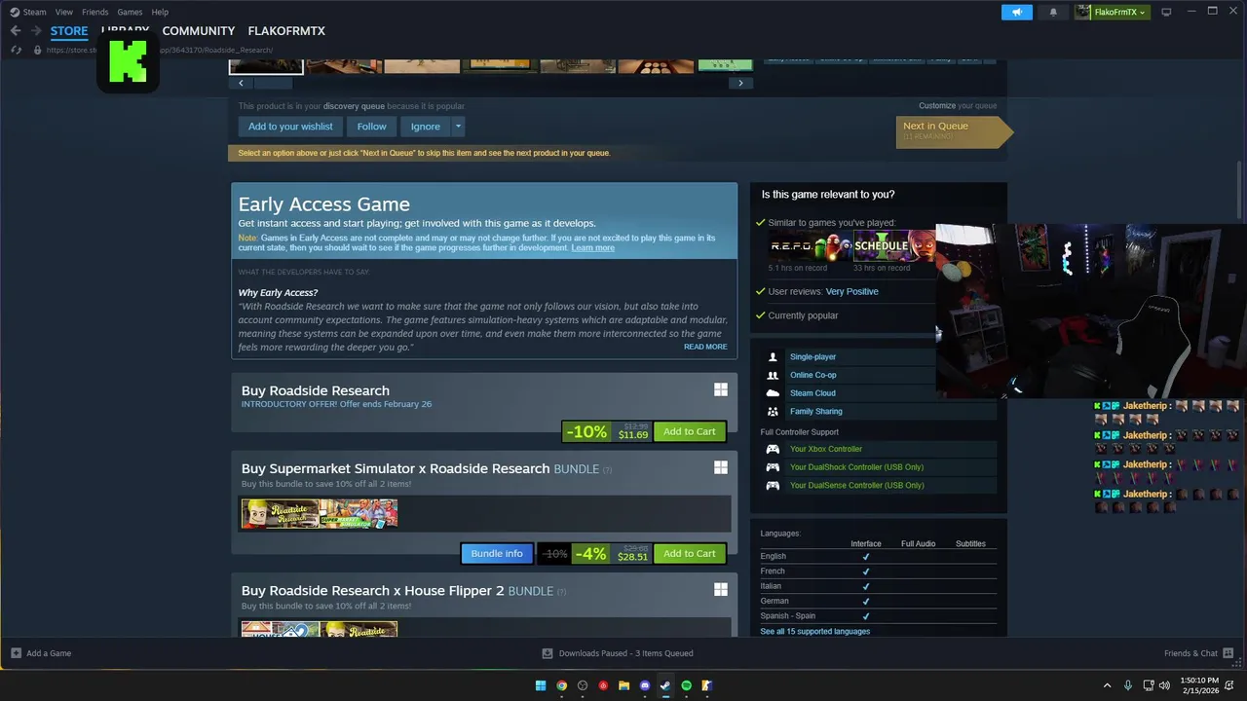Screen dimensions: 1247x701
Task: Add the $28.51 bundle to cart
Action: (x=690, y=553)
